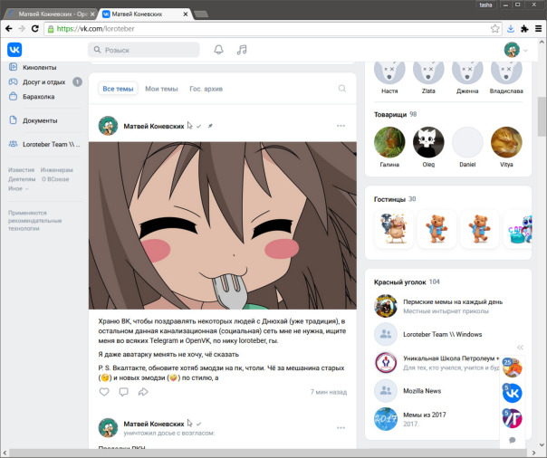This screenshot has width=547, height=458.
Task: Open Товарищи friends section heading
Action: pos(390,114)
